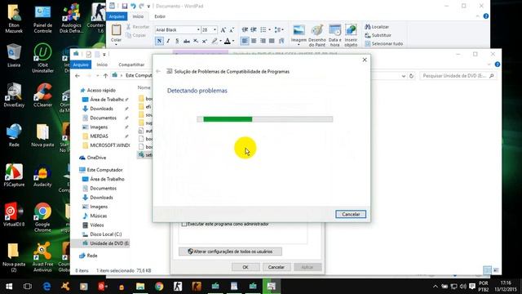Toggle superscript formatting in WordPad
Image resolution: width=522 pixels, height=294 pixels.
pos(205,41)
